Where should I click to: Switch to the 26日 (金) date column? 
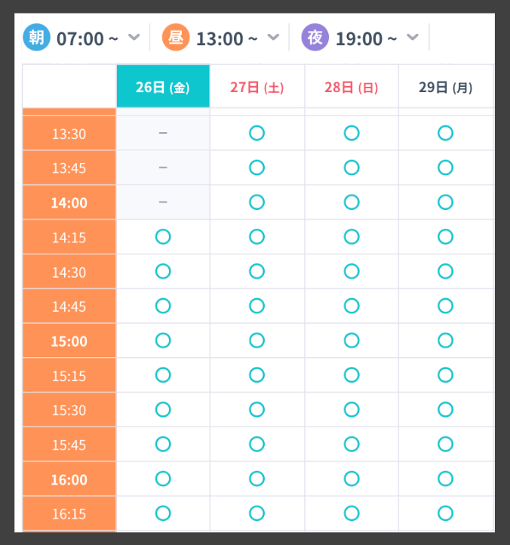[163, 87]
